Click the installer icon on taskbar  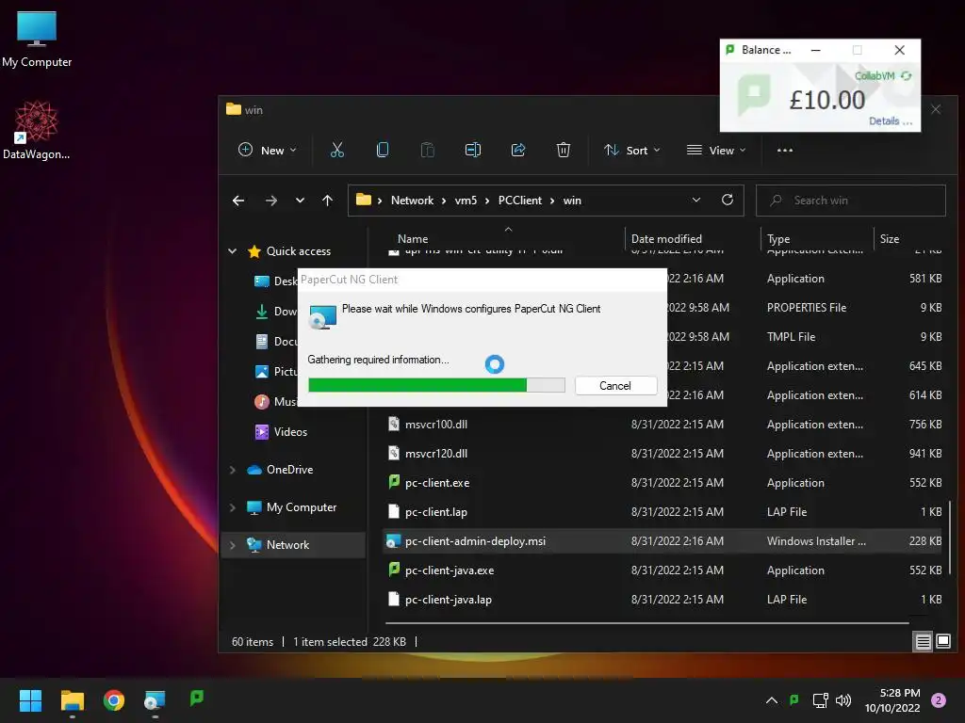155,700
